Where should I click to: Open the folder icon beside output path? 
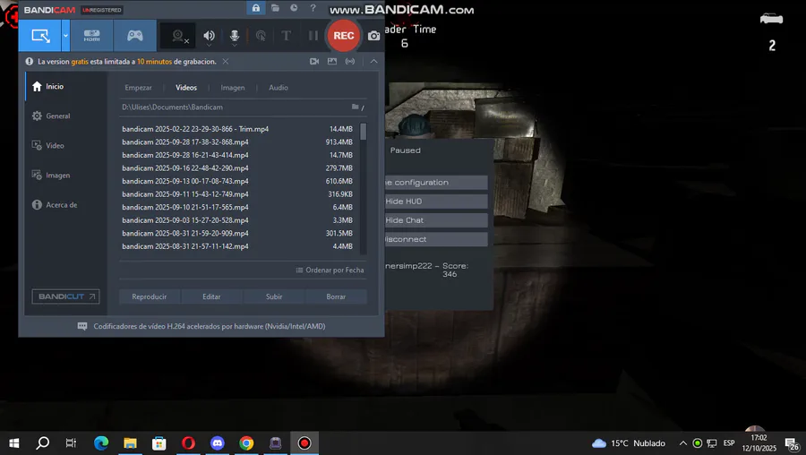coord(356,107)
